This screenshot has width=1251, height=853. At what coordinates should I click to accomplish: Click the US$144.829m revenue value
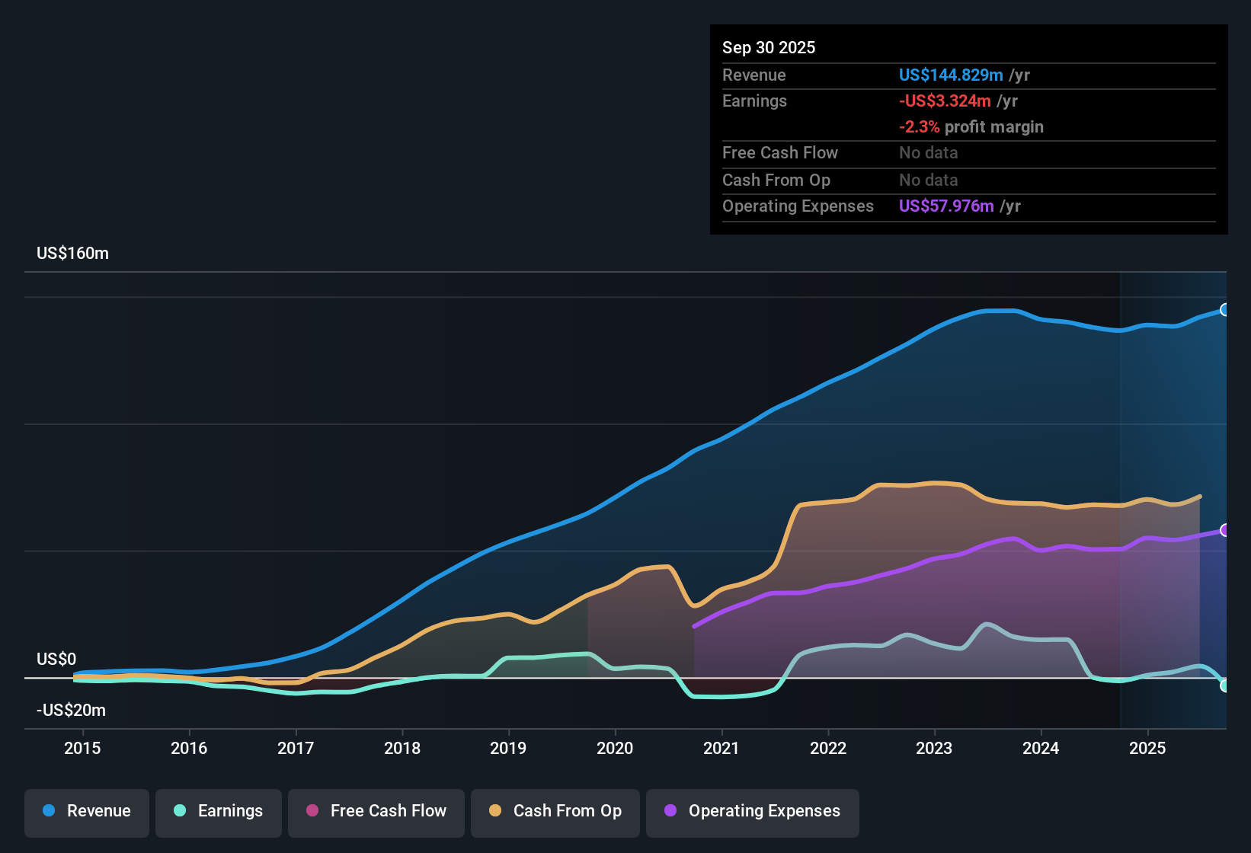coord(951,75)
